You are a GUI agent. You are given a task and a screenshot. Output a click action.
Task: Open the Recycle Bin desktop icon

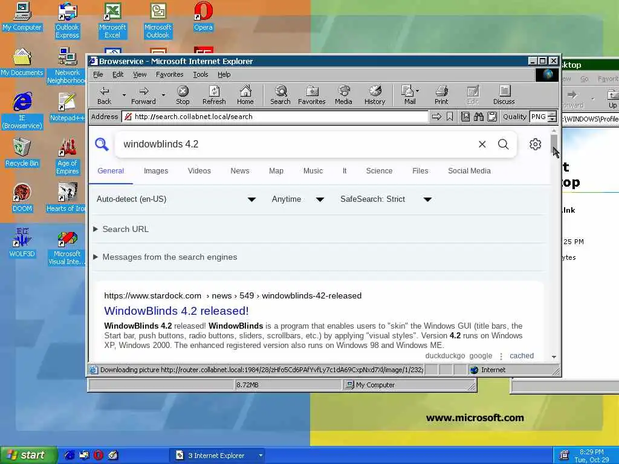coord(22,152)
